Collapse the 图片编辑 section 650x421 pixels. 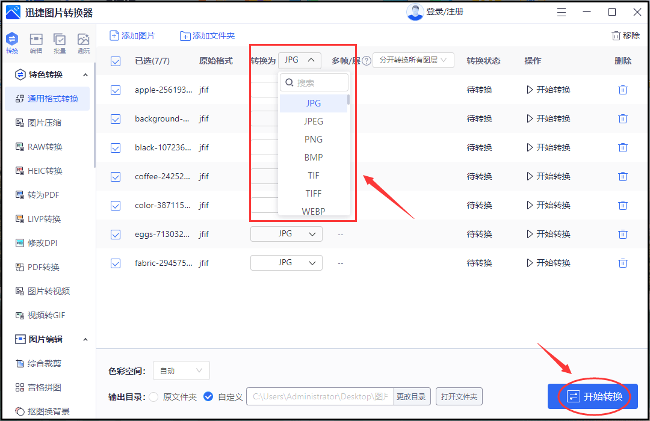[x=85, y=339]
